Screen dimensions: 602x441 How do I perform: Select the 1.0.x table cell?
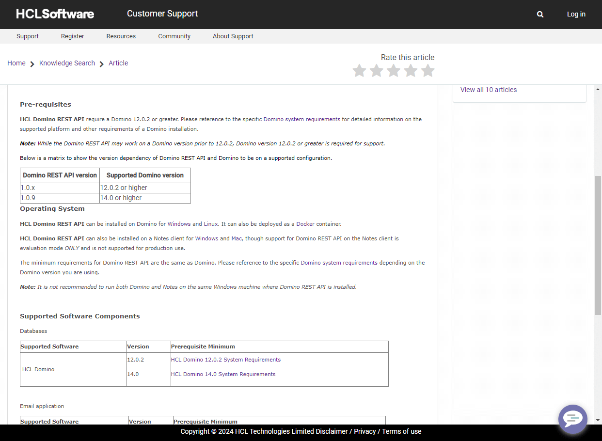(60, 188)
